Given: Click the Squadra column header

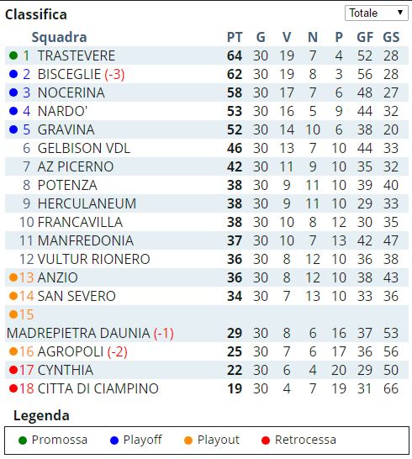Looking at the screenshot, I should click(x=59, y=37).
